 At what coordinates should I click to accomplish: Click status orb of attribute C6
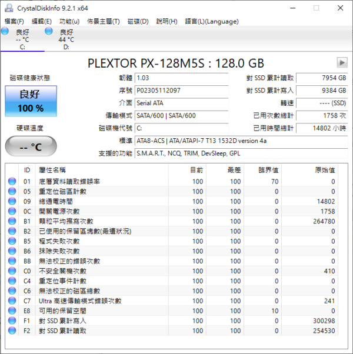click(12, 290)
